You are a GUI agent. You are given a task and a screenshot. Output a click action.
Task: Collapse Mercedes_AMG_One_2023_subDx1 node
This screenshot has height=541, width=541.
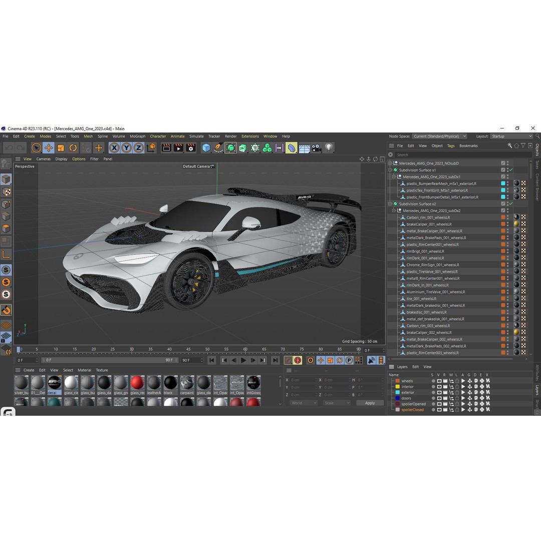coord(394,177)
